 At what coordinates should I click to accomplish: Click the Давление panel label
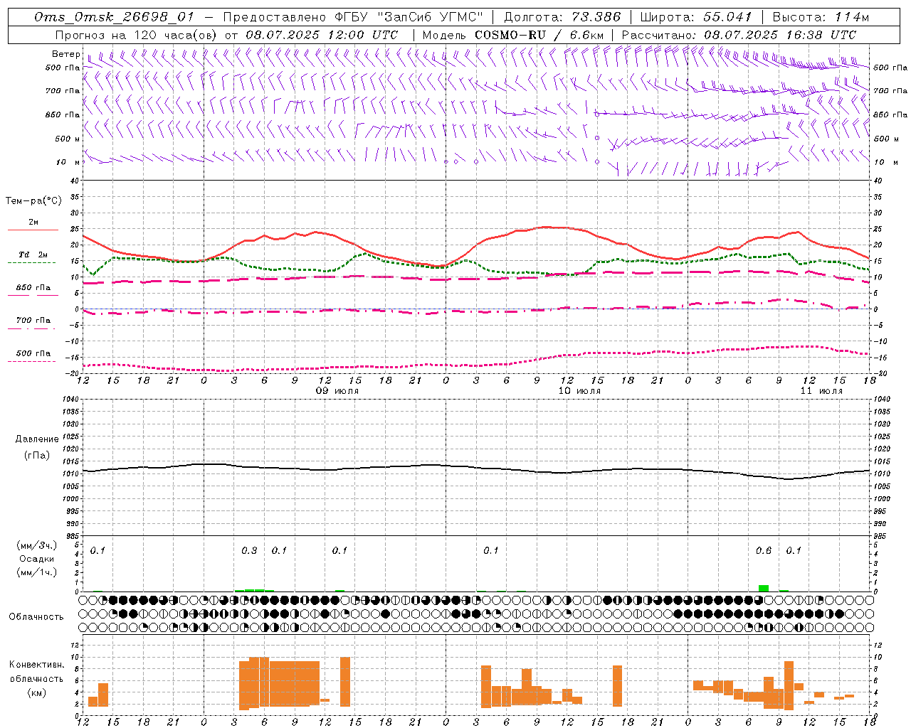point(37,439)
